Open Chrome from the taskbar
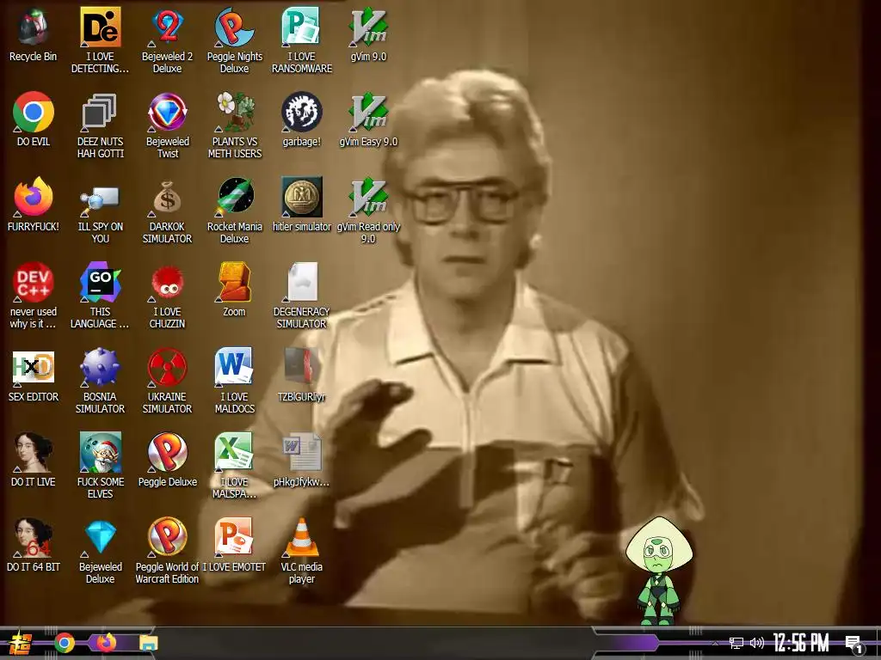The height and width of the screenshot is (660, 881). [x=64, y=643]
